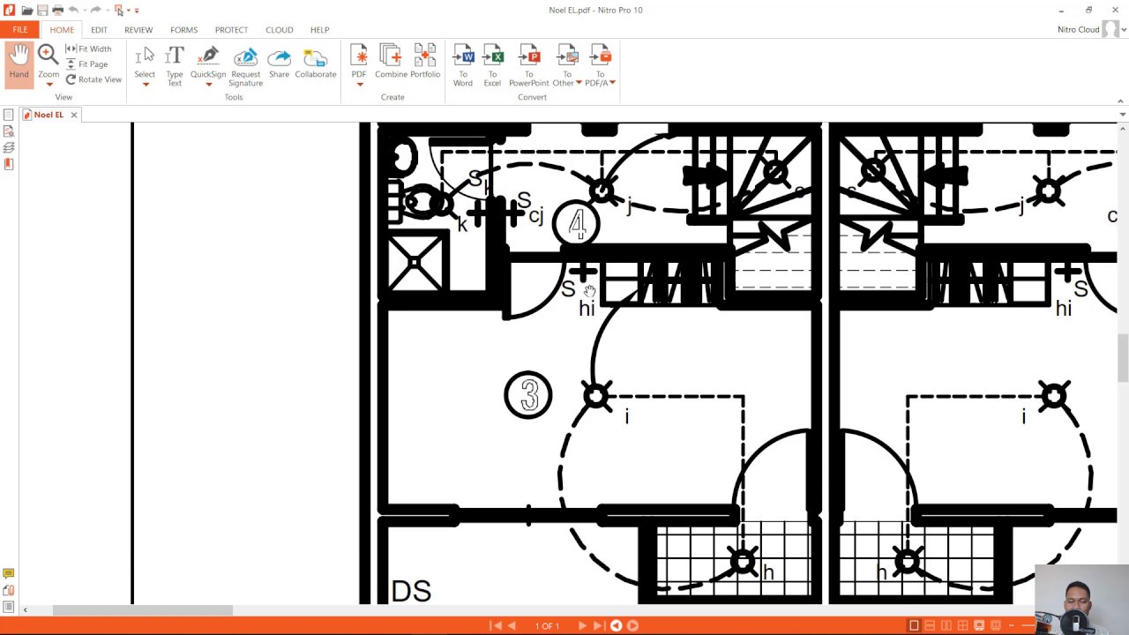
Task: Choose Fit Page view
Action: [x=86, y=64]
